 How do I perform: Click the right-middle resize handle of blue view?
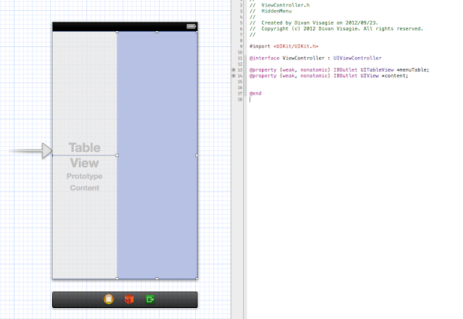(x=197, y=155)
